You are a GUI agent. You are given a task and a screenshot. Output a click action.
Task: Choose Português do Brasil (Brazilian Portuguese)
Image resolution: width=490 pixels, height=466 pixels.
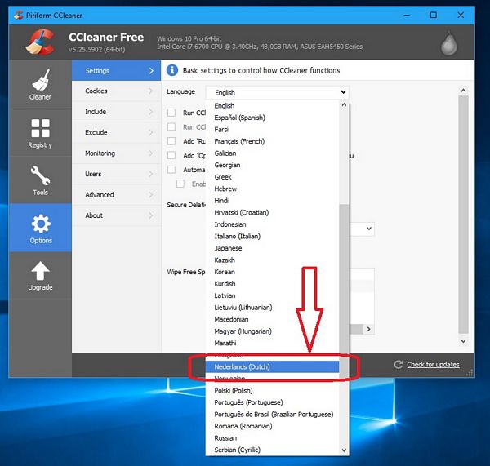click(x=272, y=414)
